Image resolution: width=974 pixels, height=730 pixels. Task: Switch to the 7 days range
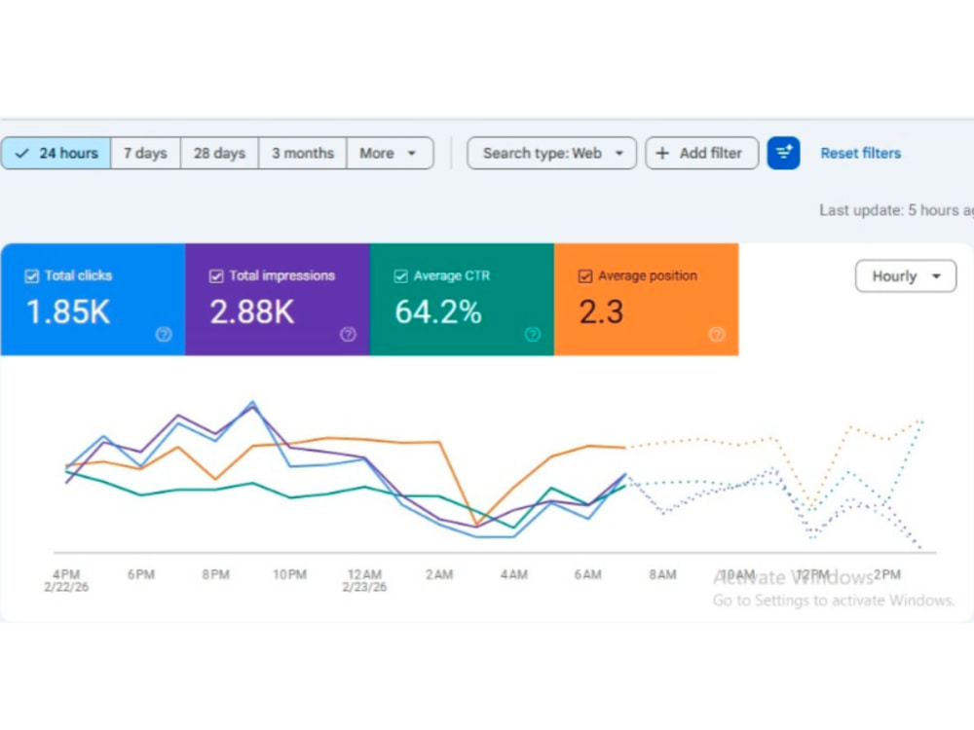pos(145,153)
